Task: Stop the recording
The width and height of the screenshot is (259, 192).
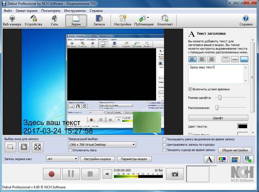Action: pyautogui.click(x=90, y=174)
